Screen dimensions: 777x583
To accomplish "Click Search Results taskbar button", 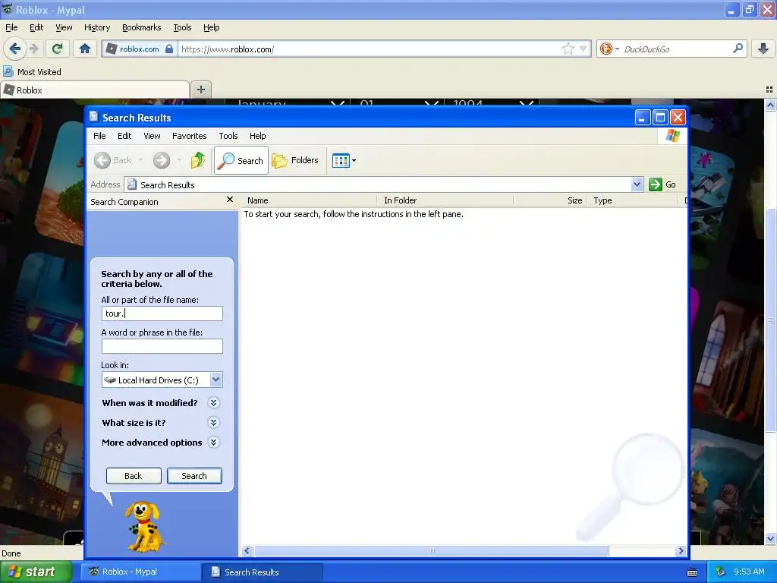I will pos(263,572).
